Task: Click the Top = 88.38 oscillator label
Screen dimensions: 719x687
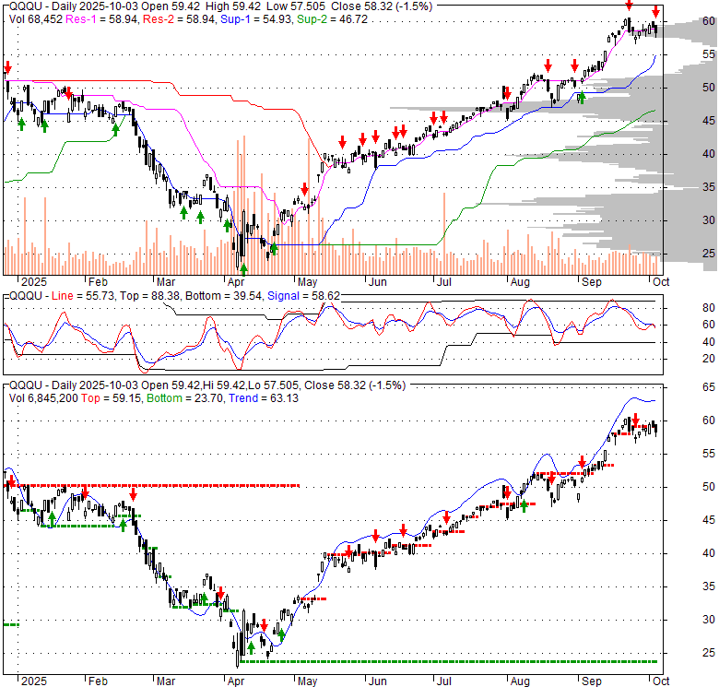Action: pos(149,296)
